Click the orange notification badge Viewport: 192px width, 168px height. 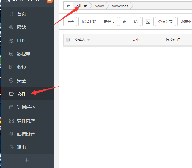point(50,1)
